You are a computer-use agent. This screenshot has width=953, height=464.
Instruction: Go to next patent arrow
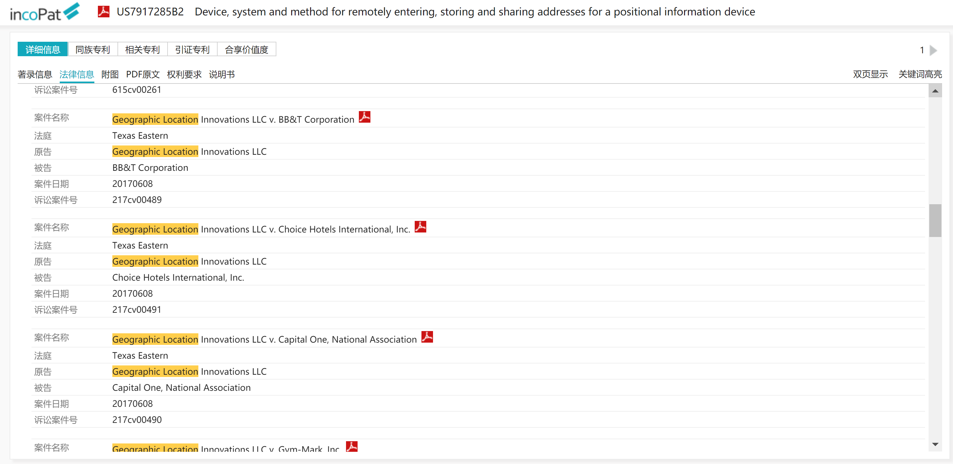tap(933, 50)
